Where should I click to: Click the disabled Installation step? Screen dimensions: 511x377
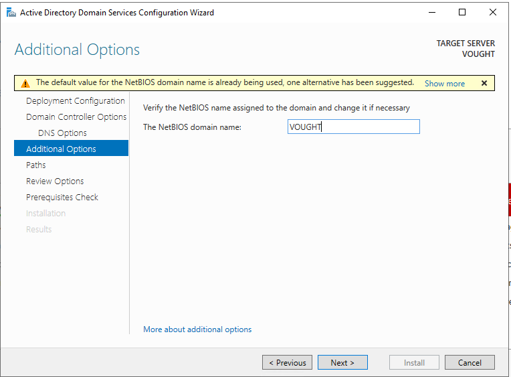tap(45, 213)
